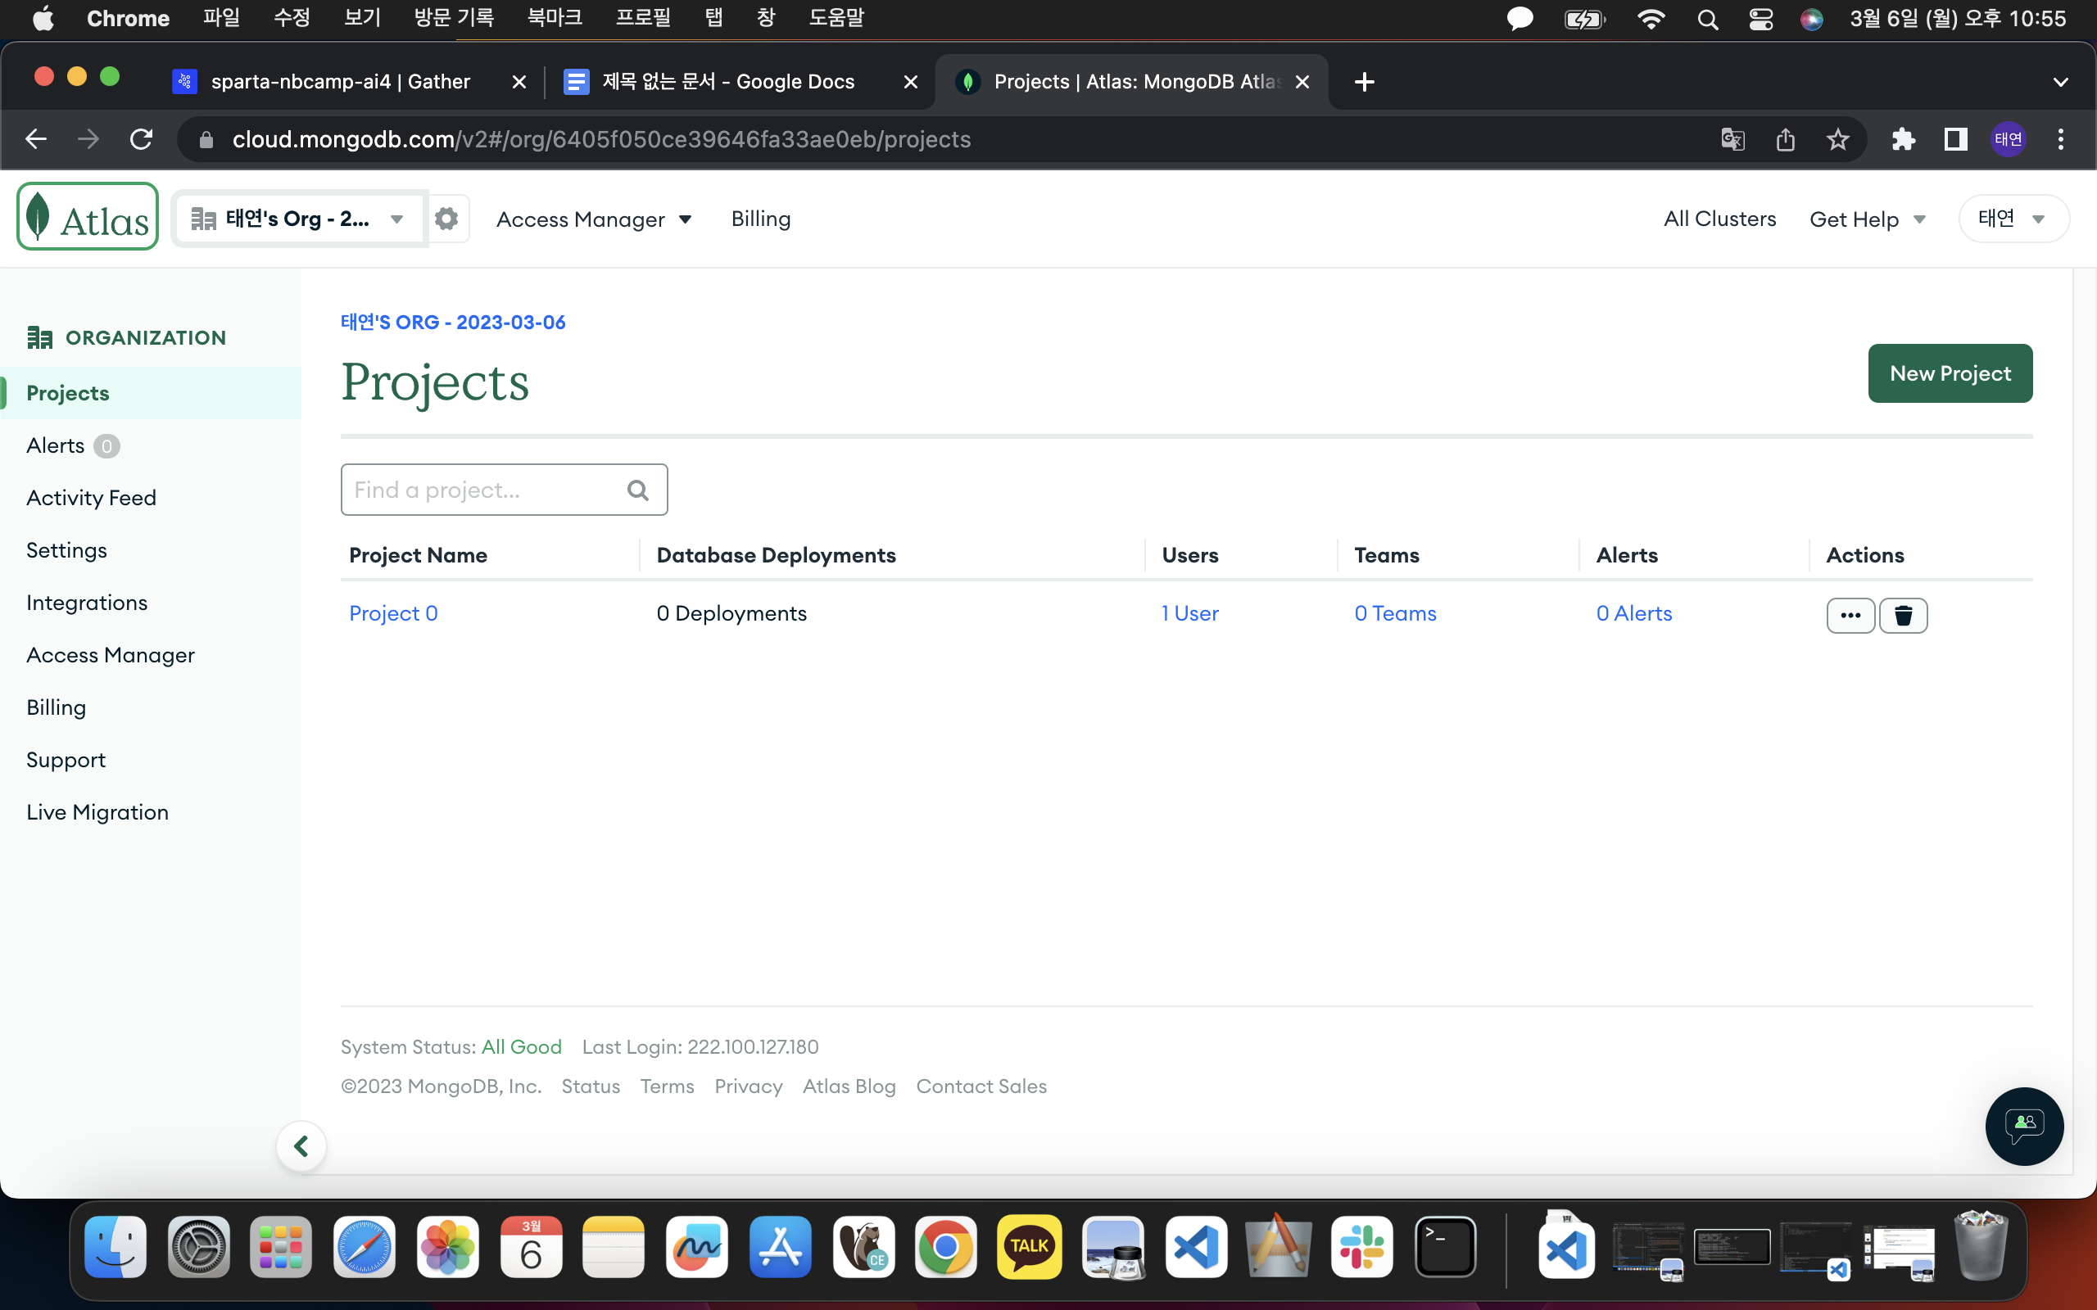The image size is (2097, 1310).
Task: Bookmark this page with star icon
Action: [x=1838, y=139]
